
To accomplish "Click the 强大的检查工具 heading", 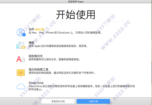I will pos(39,69).
